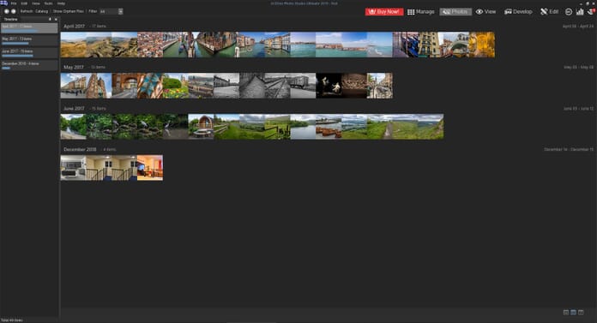Viewport: 597px width, 323px height.
Task: Open the Tools menu
Action: [48, 3]
